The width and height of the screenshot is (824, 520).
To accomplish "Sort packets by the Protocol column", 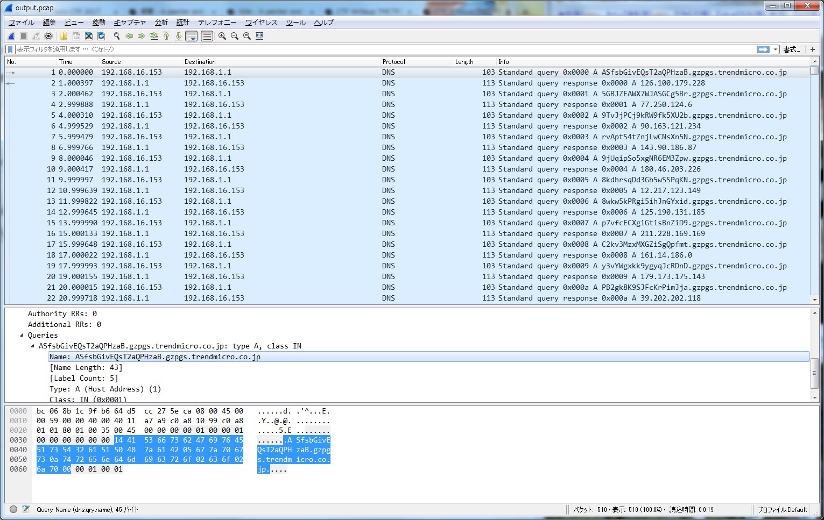I will coord(417,62).
